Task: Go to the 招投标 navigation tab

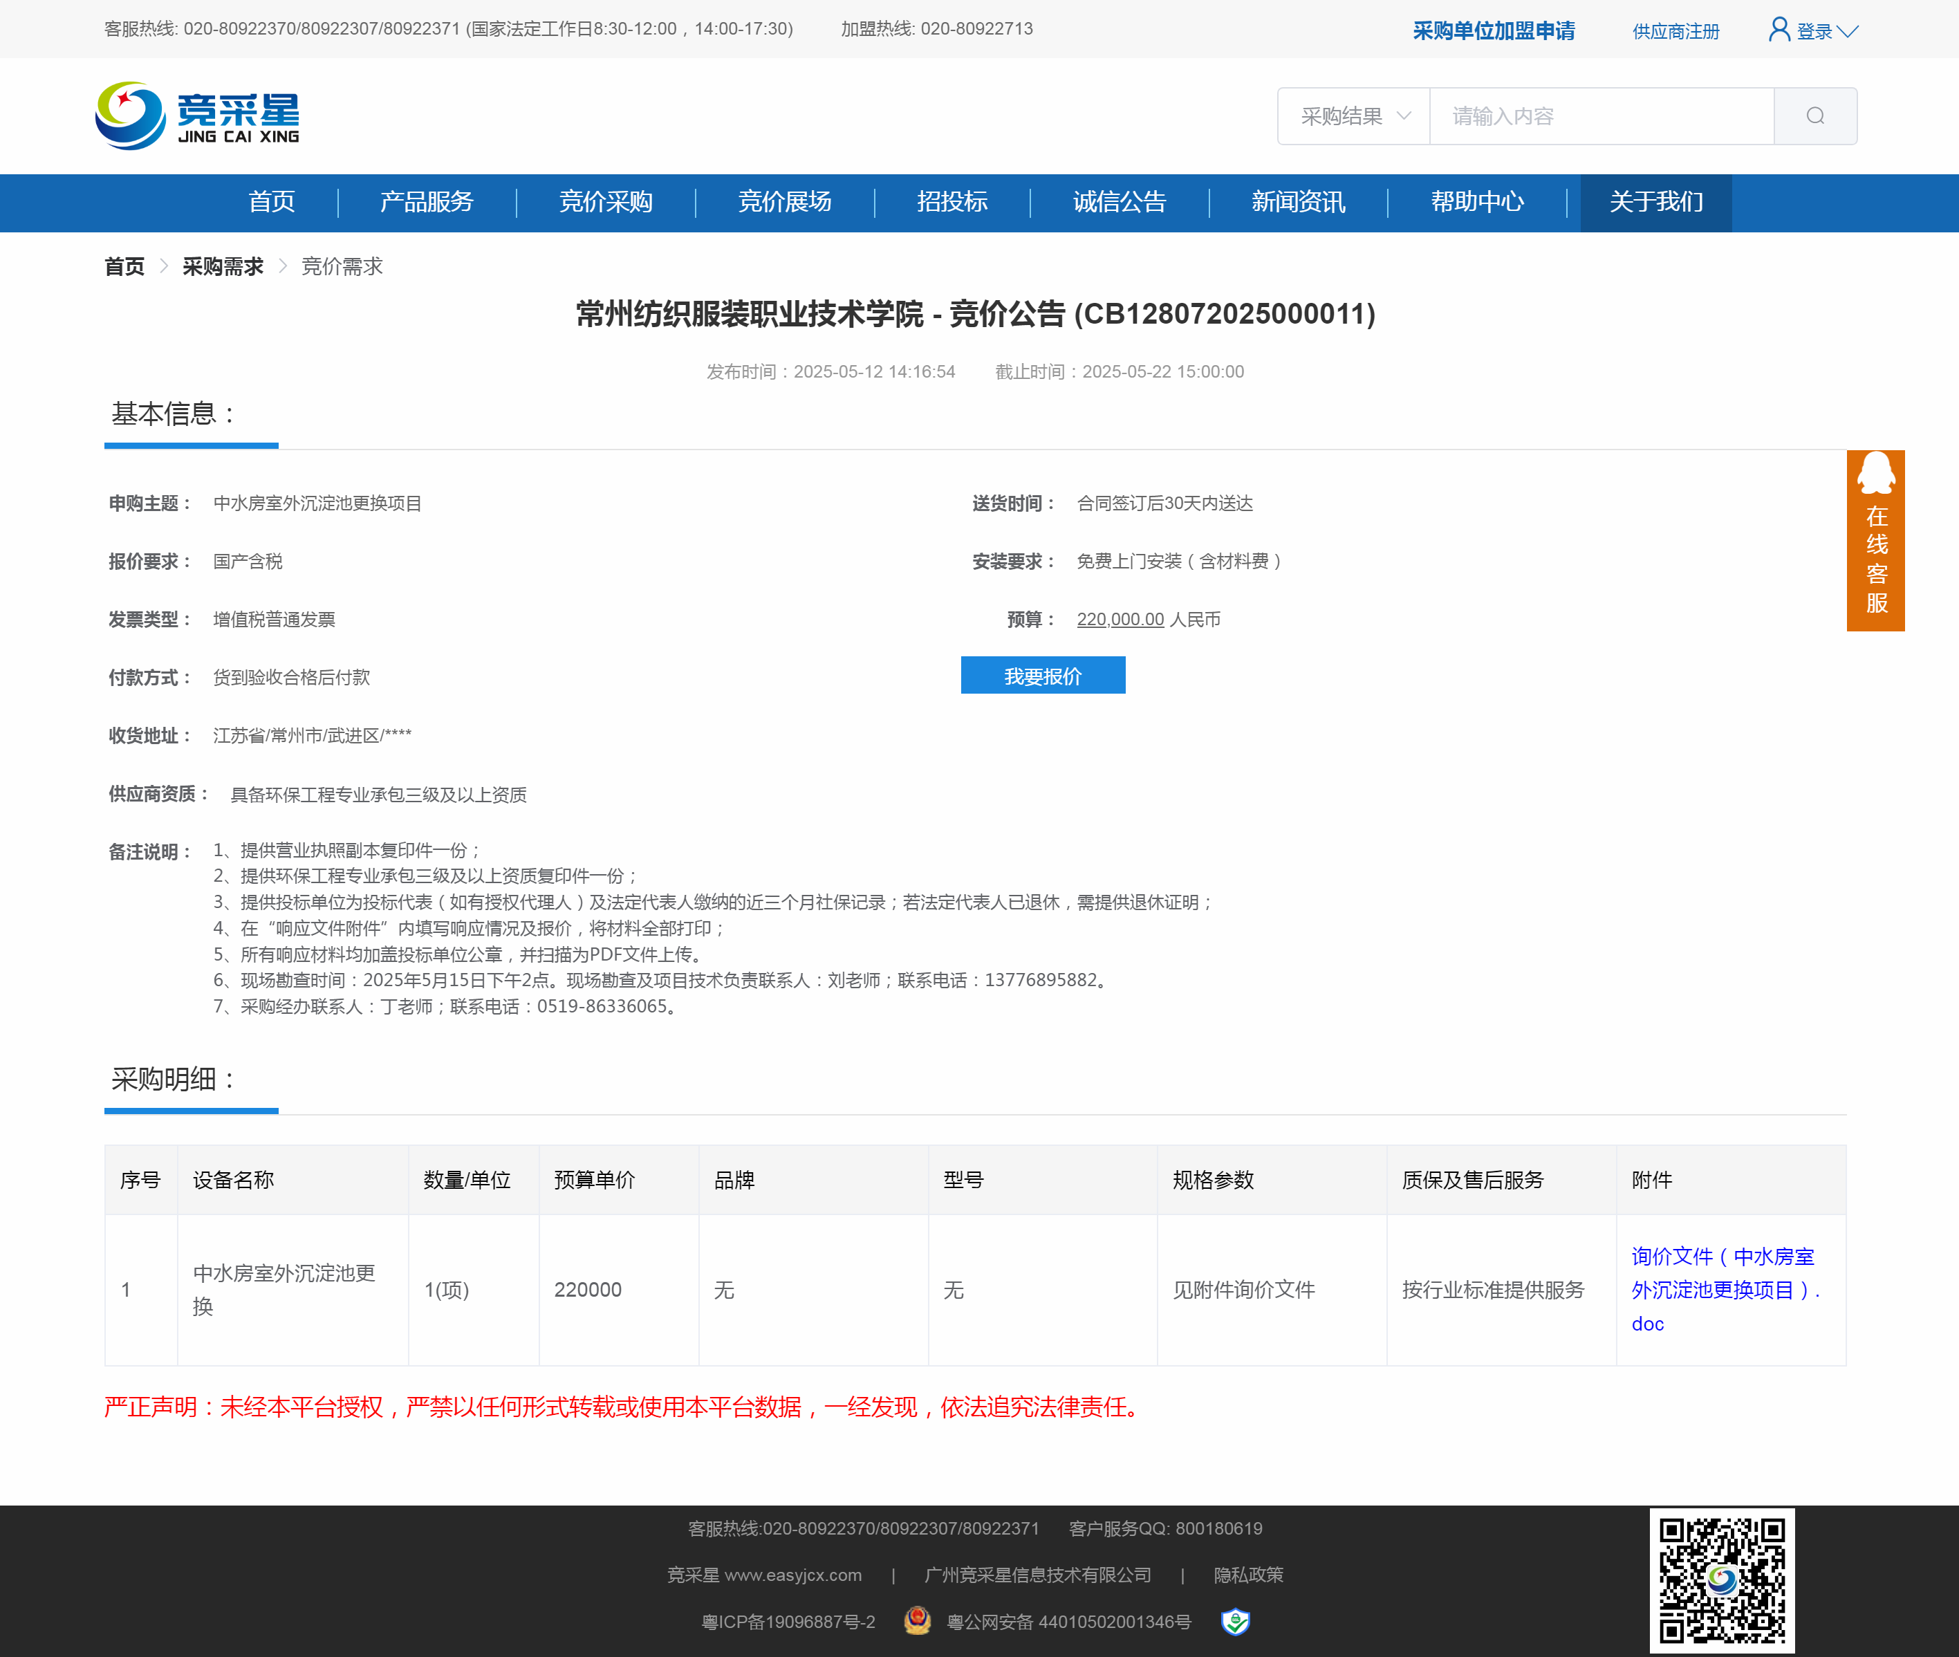Action: tap(951, 202)
